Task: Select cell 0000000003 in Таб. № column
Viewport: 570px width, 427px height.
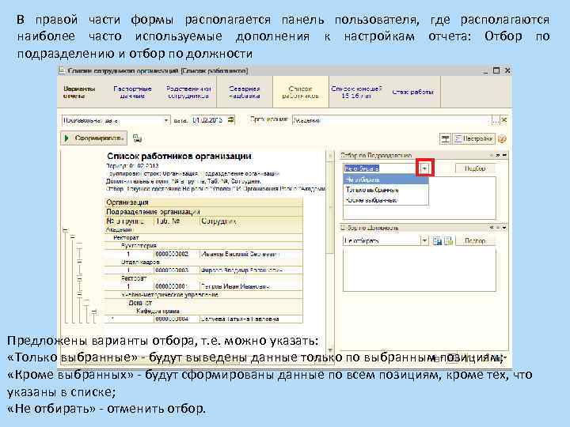Action: click(x=177, y=270)
